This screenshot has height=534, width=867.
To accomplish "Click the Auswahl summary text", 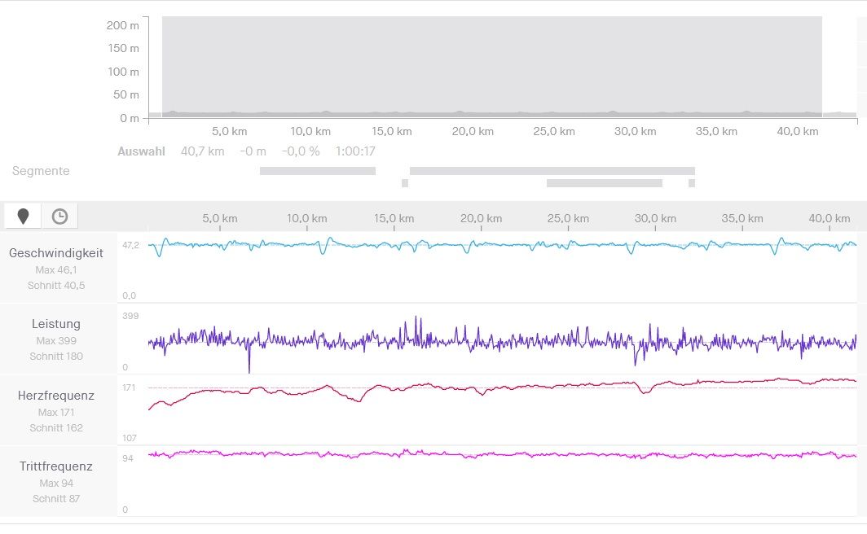I will coord(141,151).
